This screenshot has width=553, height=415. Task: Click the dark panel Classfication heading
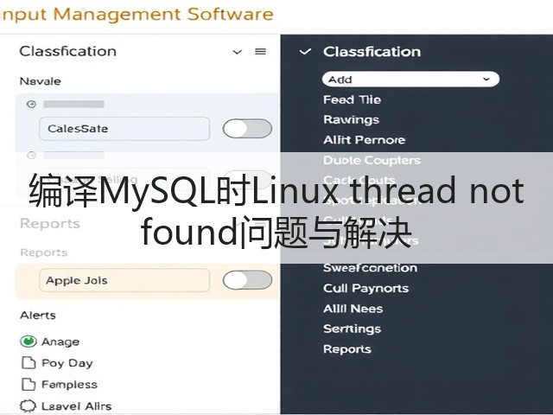coord(372,52)
